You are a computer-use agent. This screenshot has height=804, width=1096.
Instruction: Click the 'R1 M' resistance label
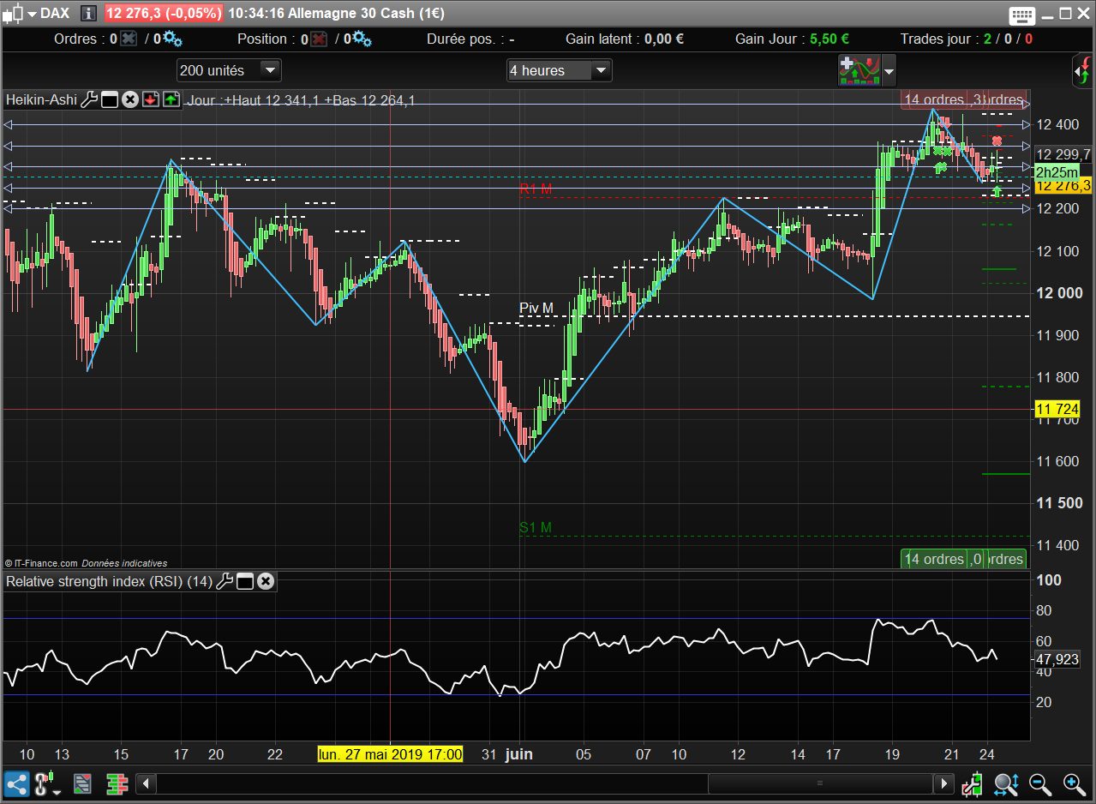(536, 189)
